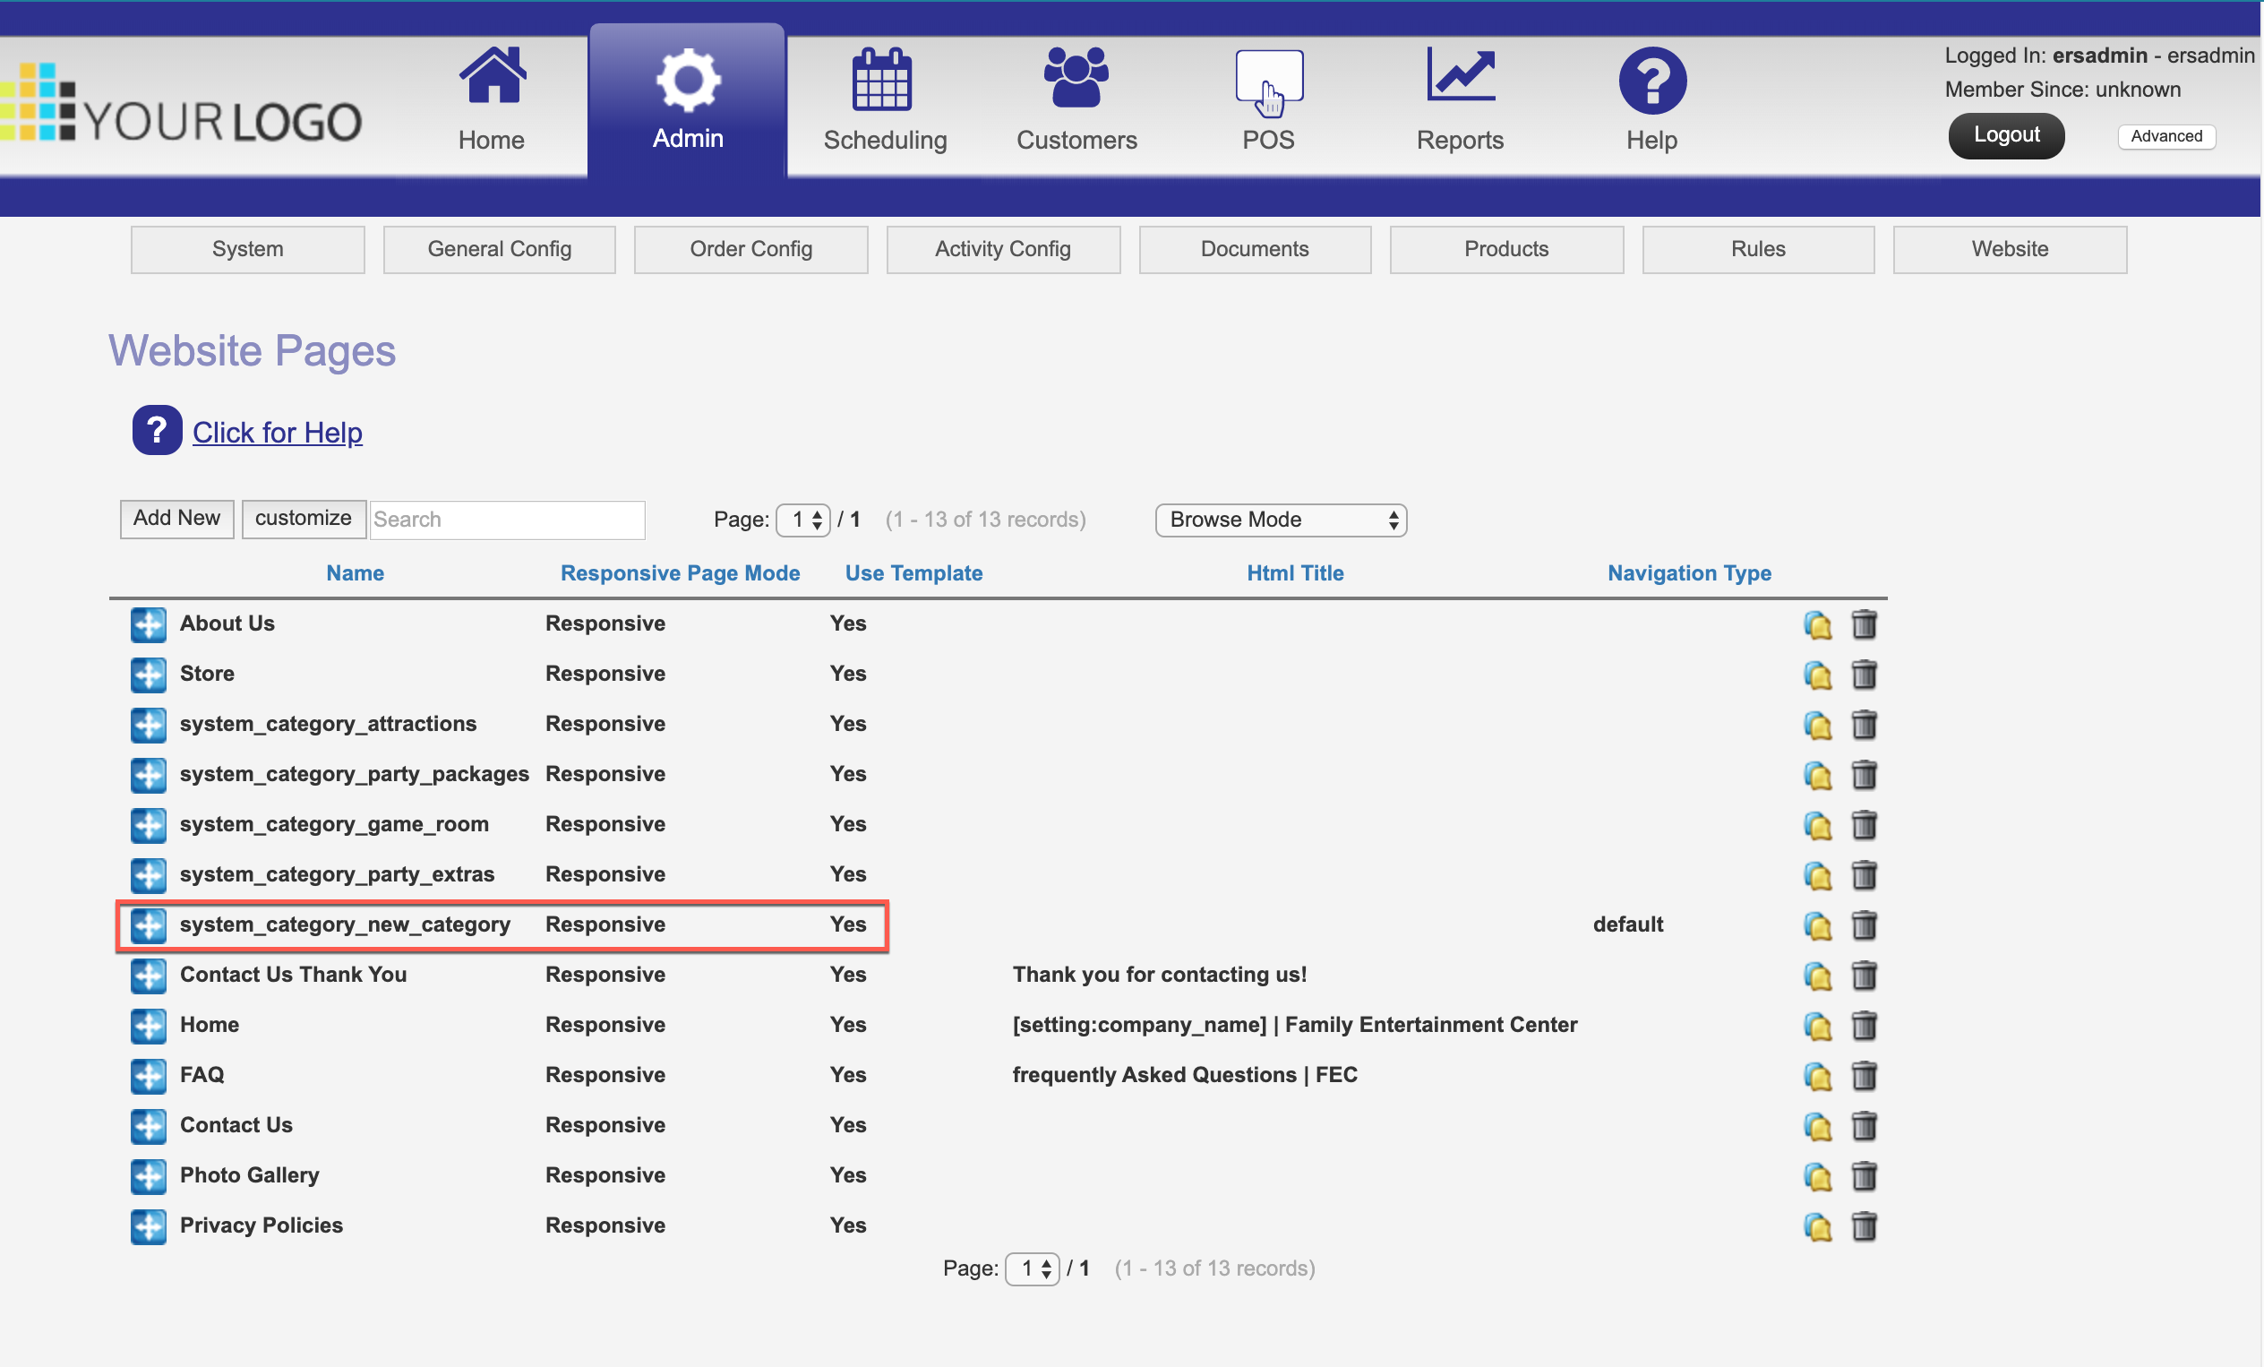Screen dimensions: 2264x1367
Task: Click 'Thank you for contacting us!' title
Action: point(1160,975)
